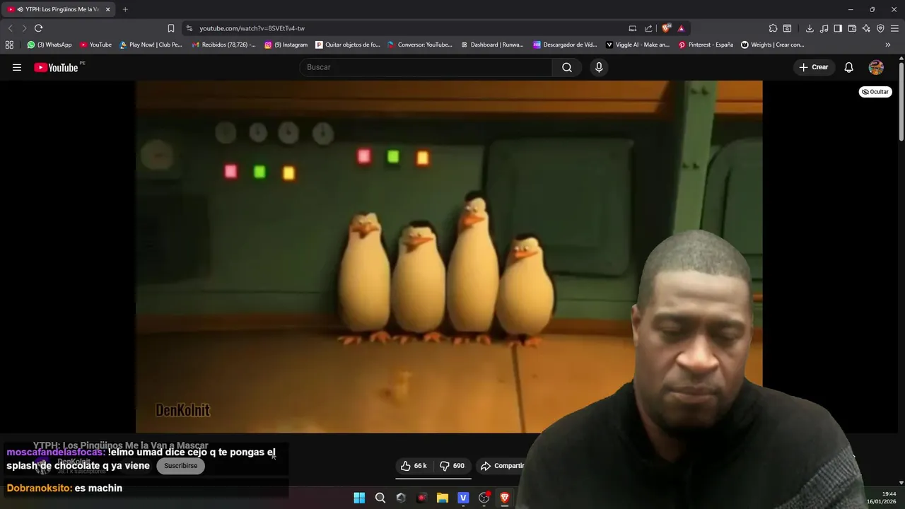Image resolution: width=905 pixels, height=509 pixels.
Task: Open the Instagram bookmark
Action: [x=286, y=45]
